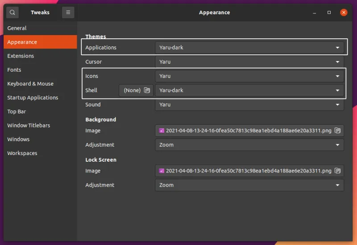The height and width of the screenshot is (245, 357).
Task: Click the Background image file browse icon
Action: coord(338,131)
